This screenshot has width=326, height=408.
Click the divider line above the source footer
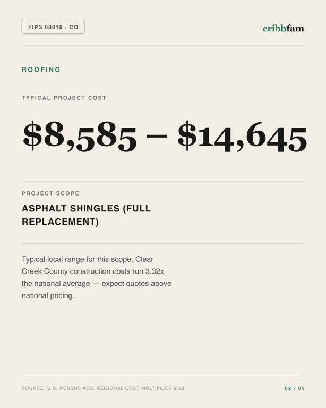(163, 376)
